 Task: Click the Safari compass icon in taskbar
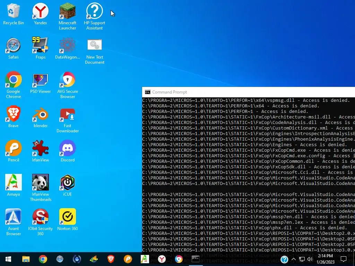point(60,259)
